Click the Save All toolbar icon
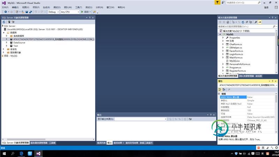 (x=31, y=12)
